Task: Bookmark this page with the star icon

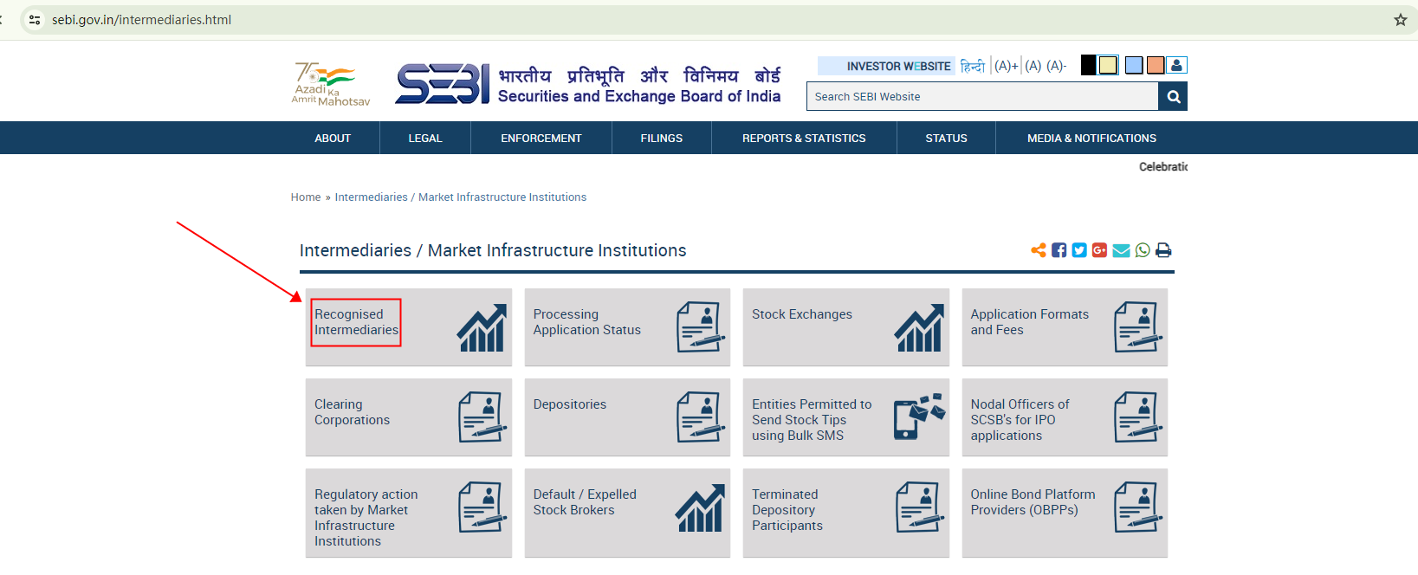Action: [x=1400, y=20]
